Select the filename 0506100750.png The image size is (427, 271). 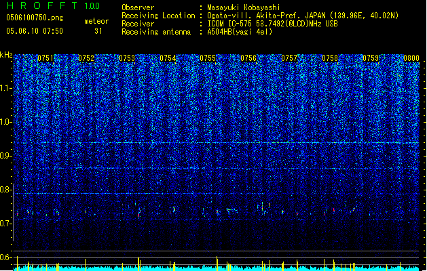(35, 18)
